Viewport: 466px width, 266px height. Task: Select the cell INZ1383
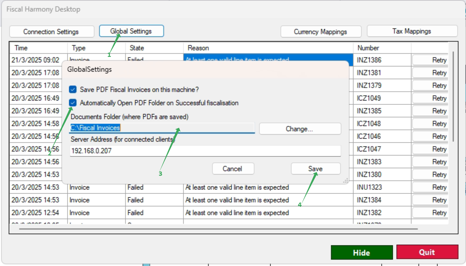pyautogui.click(x=382, y=162)
